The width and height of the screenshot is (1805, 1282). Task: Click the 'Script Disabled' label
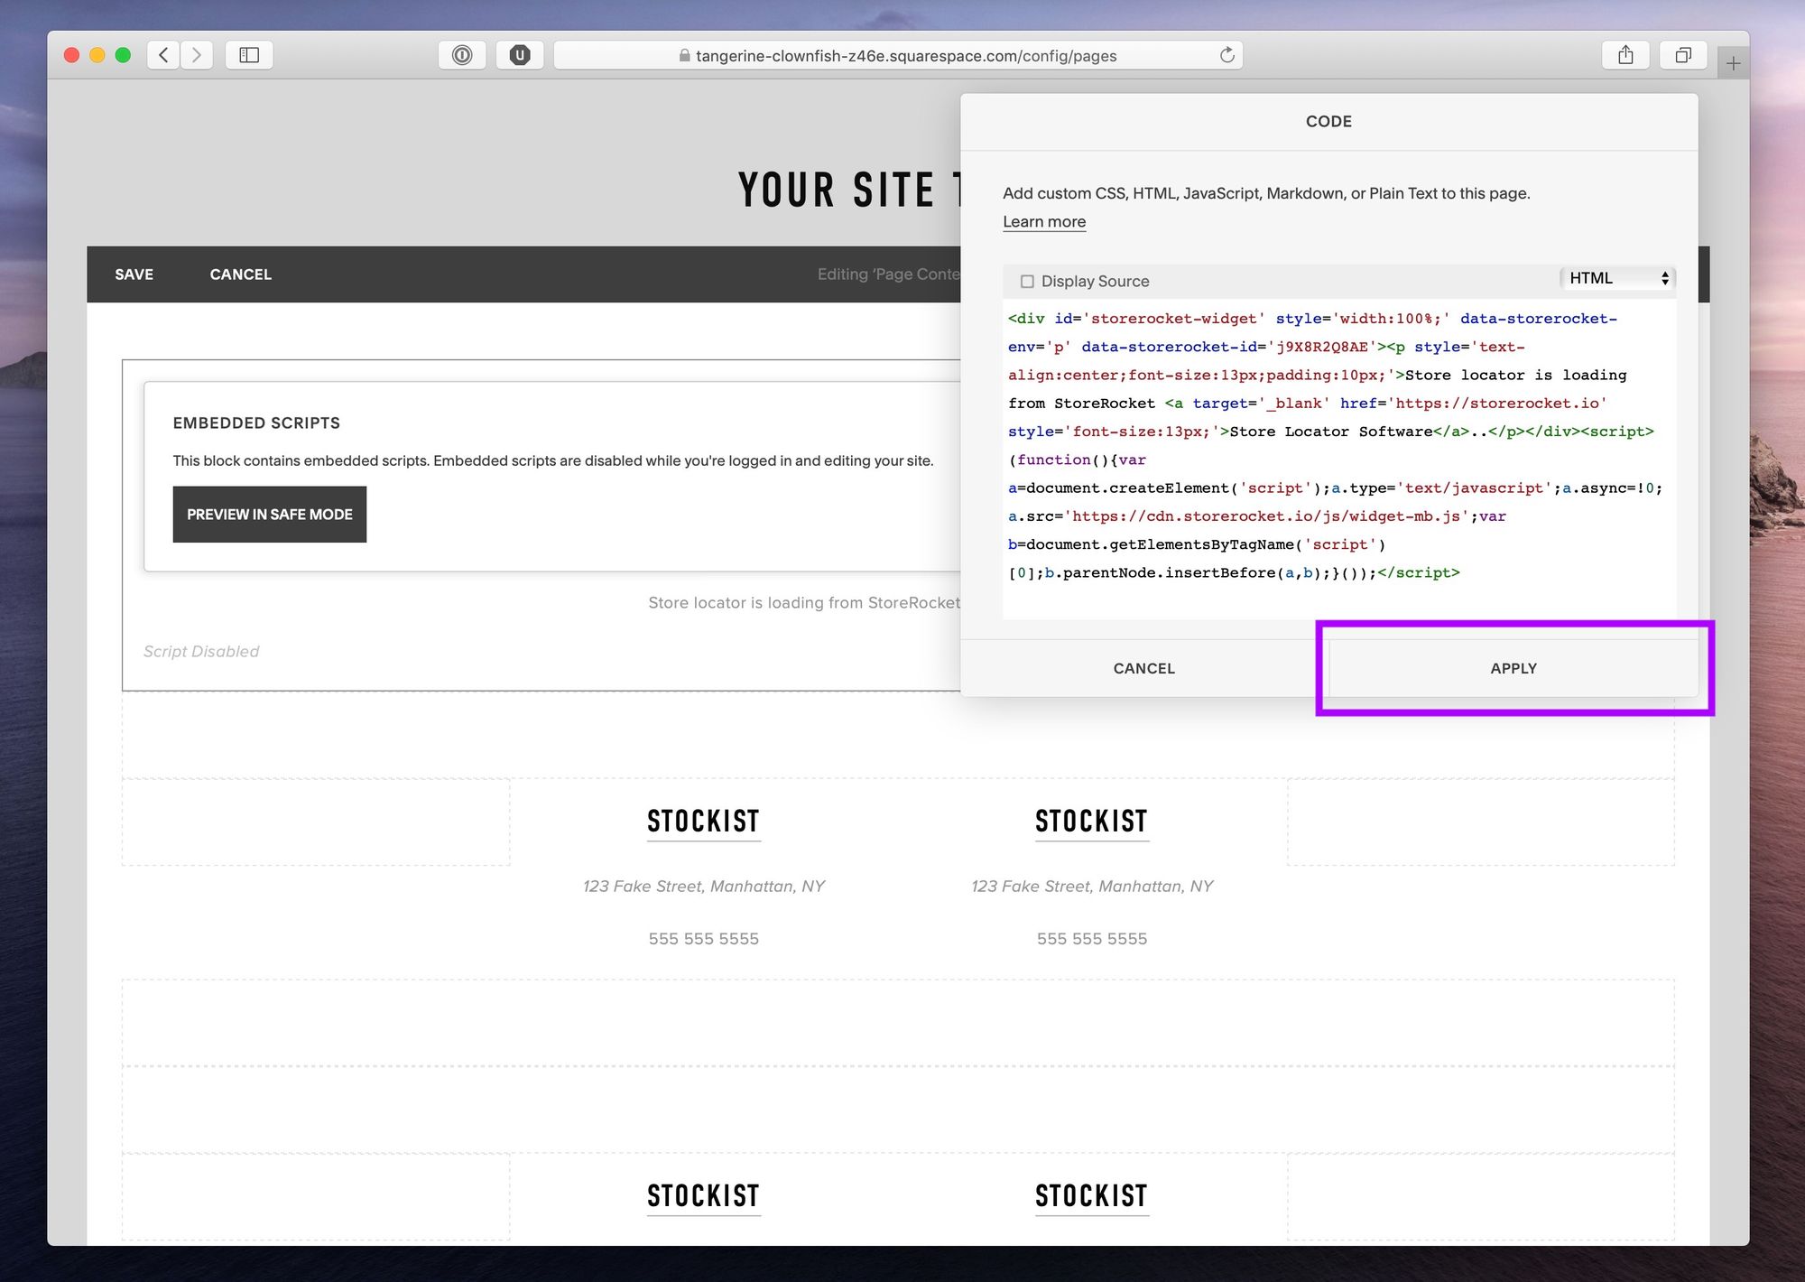click(201, 652)
